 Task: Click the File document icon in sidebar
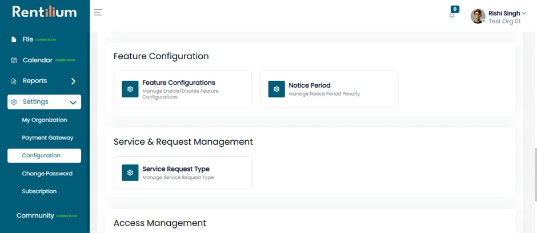point(14,40)
